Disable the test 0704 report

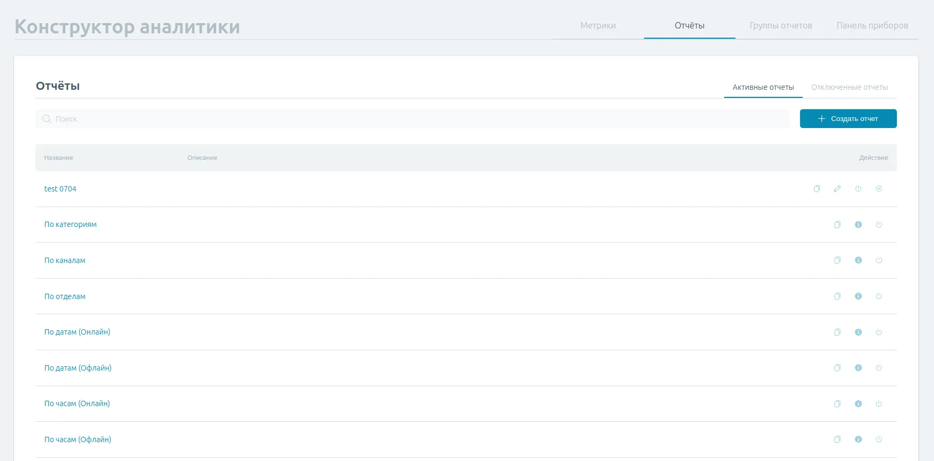pos(858,189)
